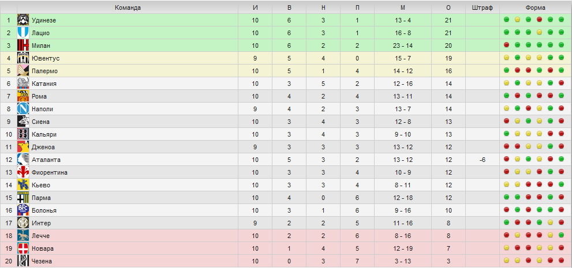
Task: Select the Milan red-black crest
Action: point(23,46)
